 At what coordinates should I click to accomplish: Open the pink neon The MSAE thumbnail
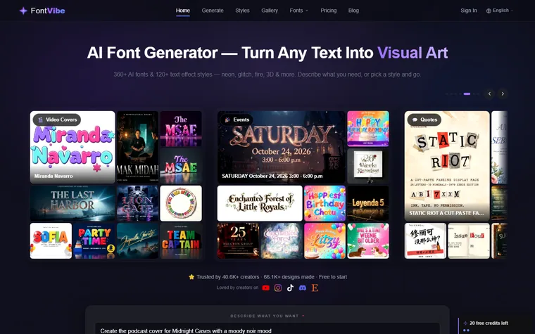181,129
